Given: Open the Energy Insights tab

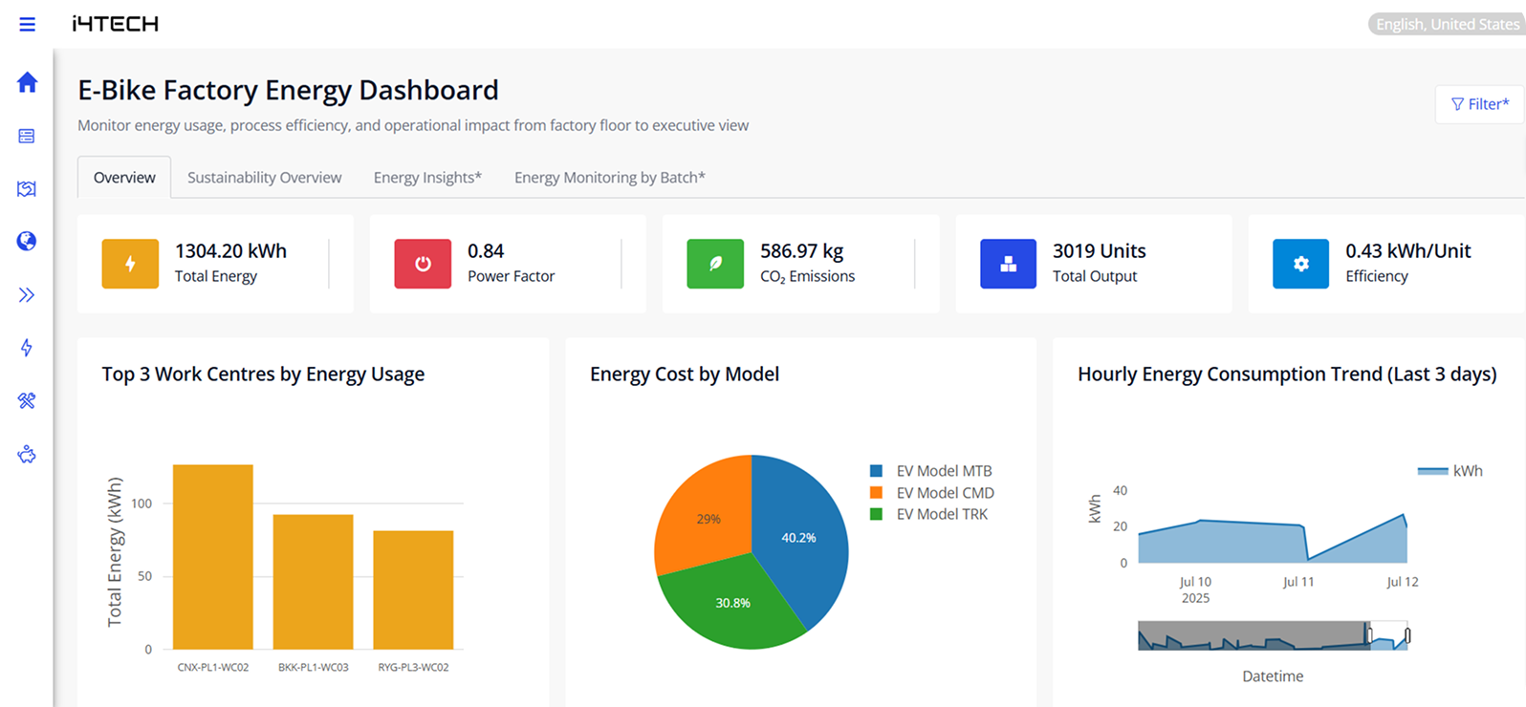Looking at the screenshot, I should [x=427, y=178].
